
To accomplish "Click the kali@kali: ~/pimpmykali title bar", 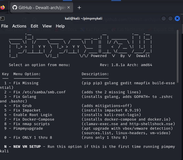I will (85, 18).
